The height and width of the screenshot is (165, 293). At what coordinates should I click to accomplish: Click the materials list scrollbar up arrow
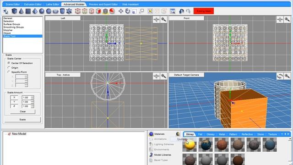coord(290,139)
